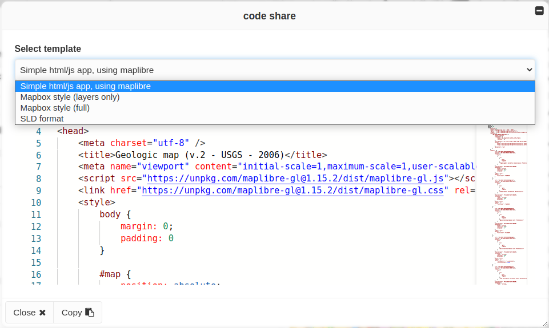Select 'Simple html/js app, using maplibre' option
The image size is (549, 328).
86,86
